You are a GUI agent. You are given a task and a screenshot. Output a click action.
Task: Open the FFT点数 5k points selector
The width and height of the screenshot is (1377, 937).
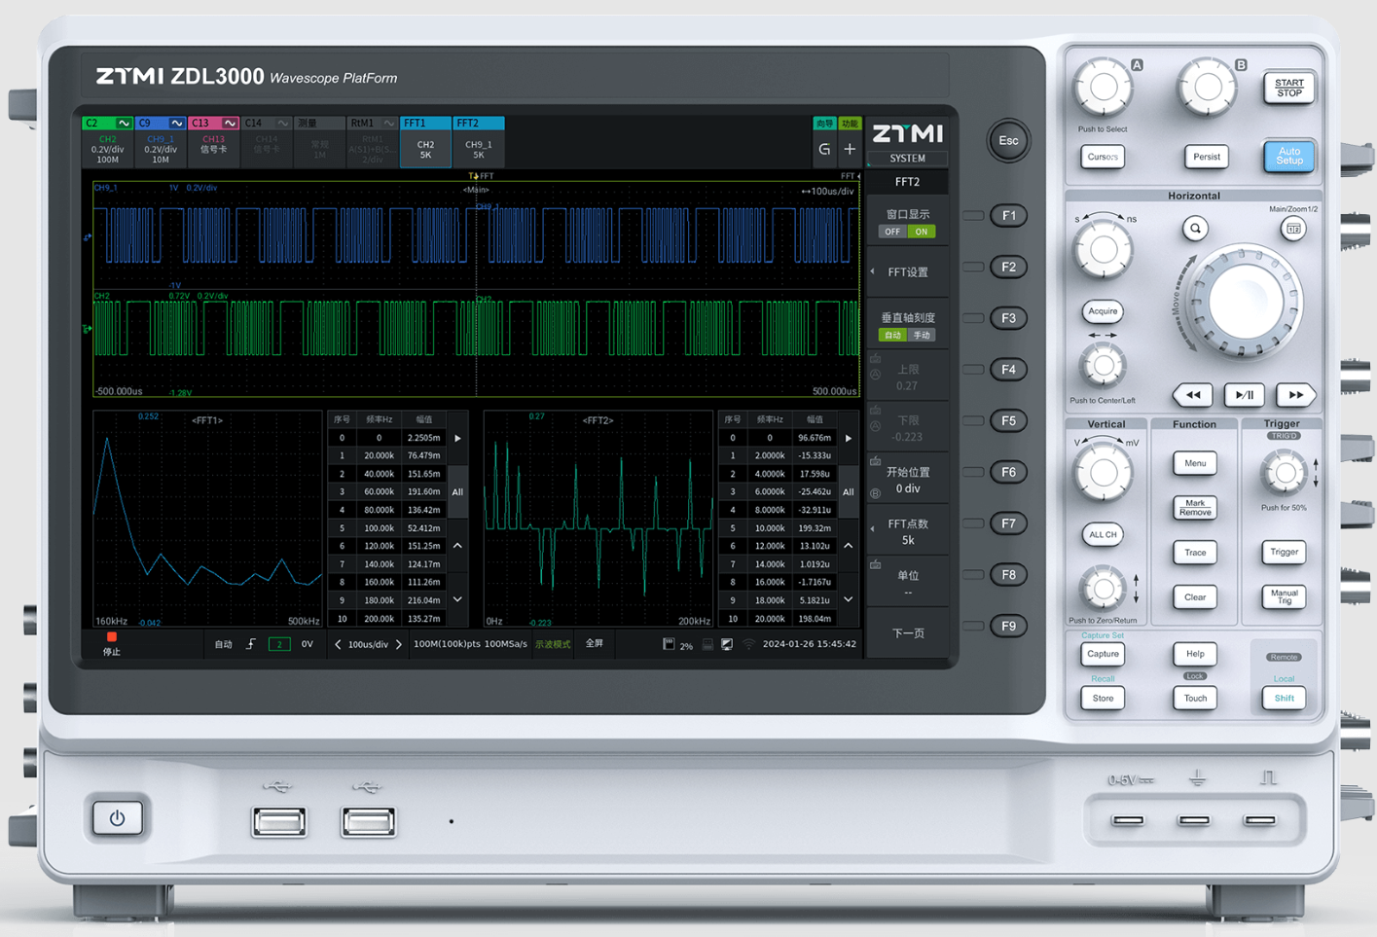(x=907, y=532)
